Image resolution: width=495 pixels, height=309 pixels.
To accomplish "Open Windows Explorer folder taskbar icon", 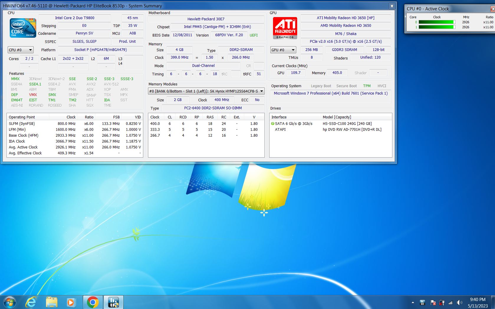I will [52, 302].
